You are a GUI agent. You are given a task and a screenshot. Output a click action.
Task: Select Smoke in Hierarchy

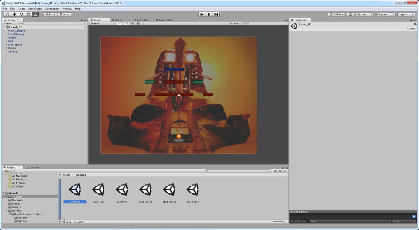point(12,52)
